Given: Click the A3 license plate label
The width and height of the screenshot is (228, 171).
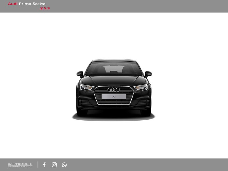Looking at the screenshot, I should tap(114, 97).
